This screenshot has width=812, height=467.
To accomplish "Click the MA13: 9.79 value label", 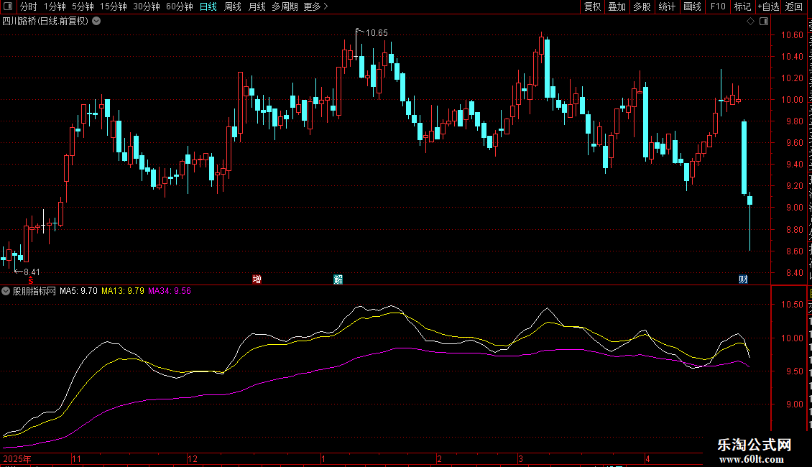I will pos(123,291).
